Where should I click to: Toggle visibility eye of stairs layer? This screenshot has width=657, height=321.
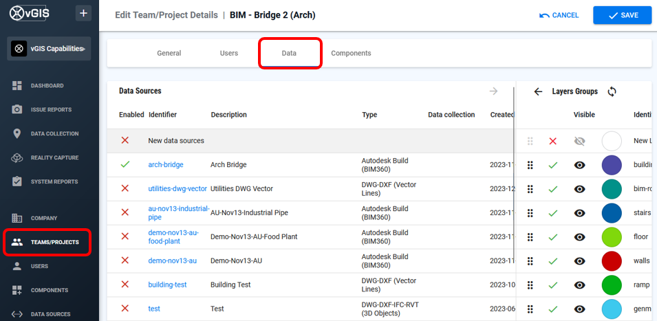pos(579,213)
